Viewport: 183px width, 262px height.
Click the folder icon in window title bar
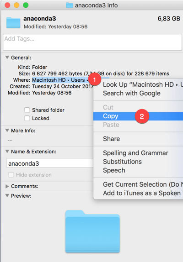(x=70, y=5)
